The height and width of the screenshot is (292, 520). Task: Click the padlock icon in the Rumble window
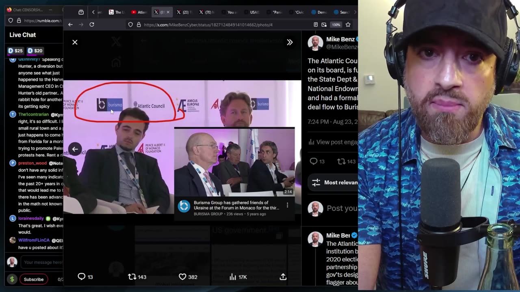click(18, 20)
